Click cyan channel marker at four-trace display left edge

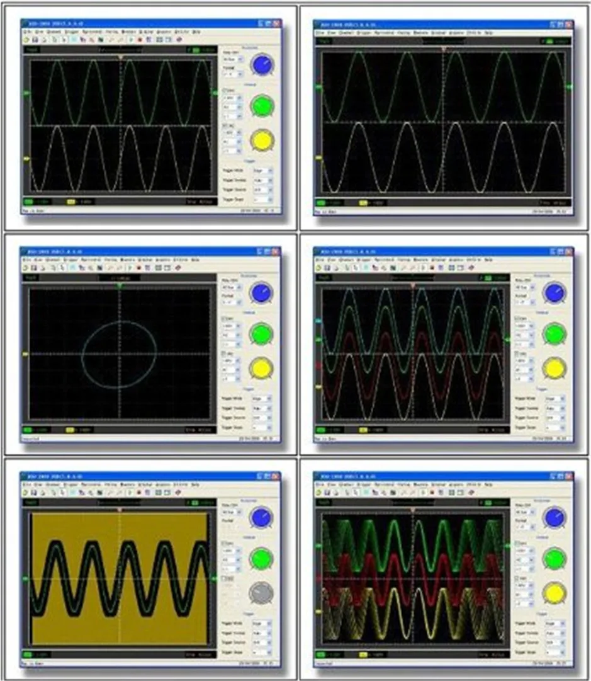(318, 321)
